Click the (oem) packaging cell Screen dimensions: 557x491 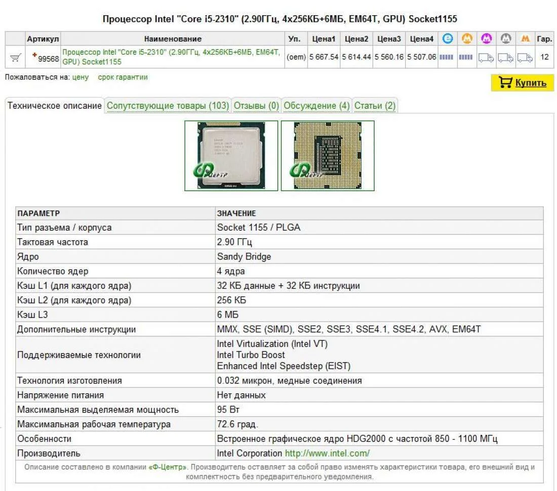pyautogui.click(x=296, y=57)
